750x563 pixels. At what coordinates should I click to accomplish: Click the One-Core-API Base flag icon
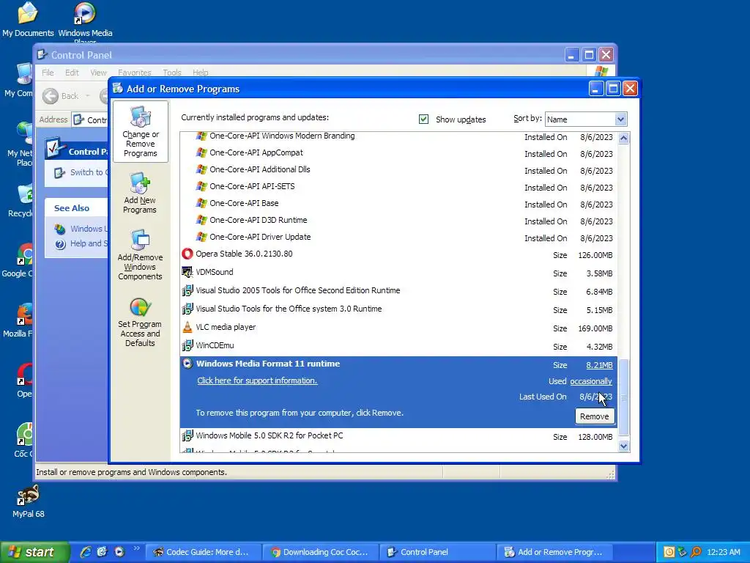click(x=202, y=203)
